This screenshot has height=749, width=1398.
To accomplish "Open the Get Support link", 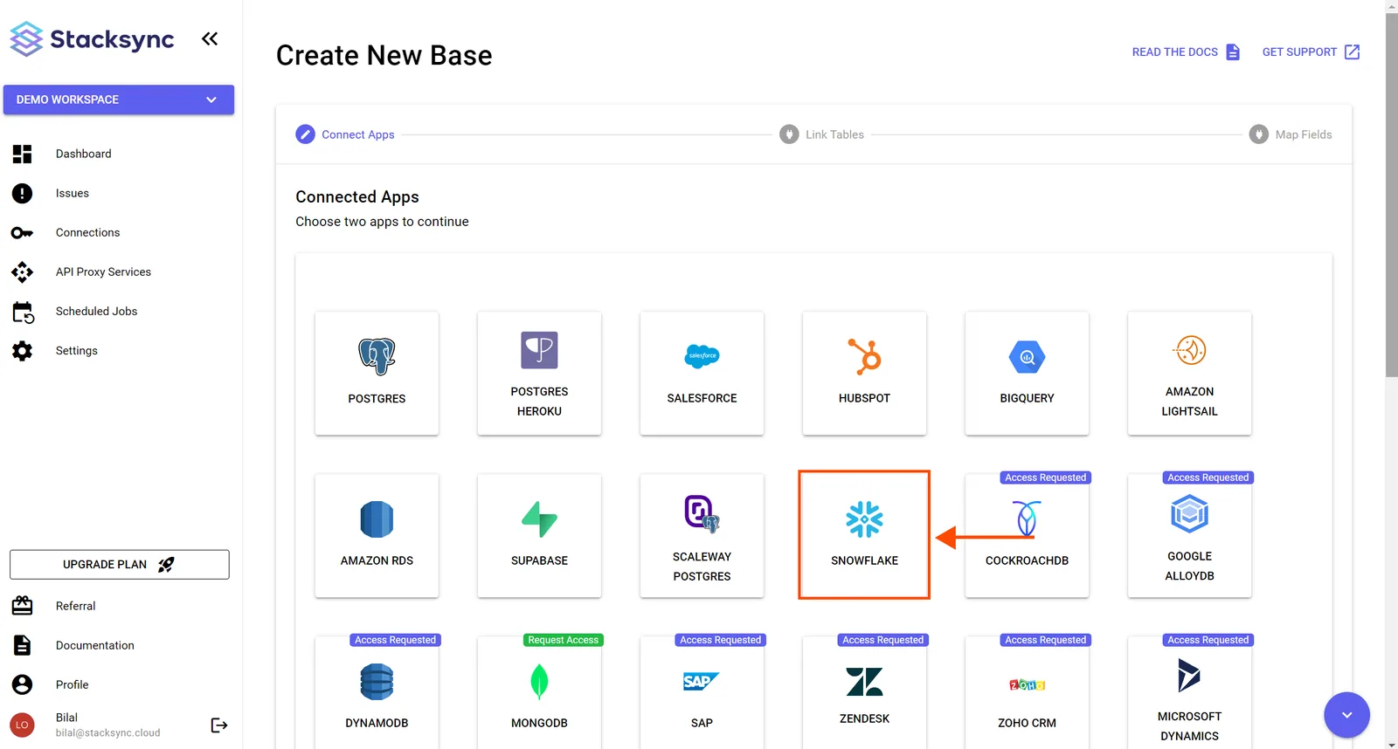I will 1311,52.
